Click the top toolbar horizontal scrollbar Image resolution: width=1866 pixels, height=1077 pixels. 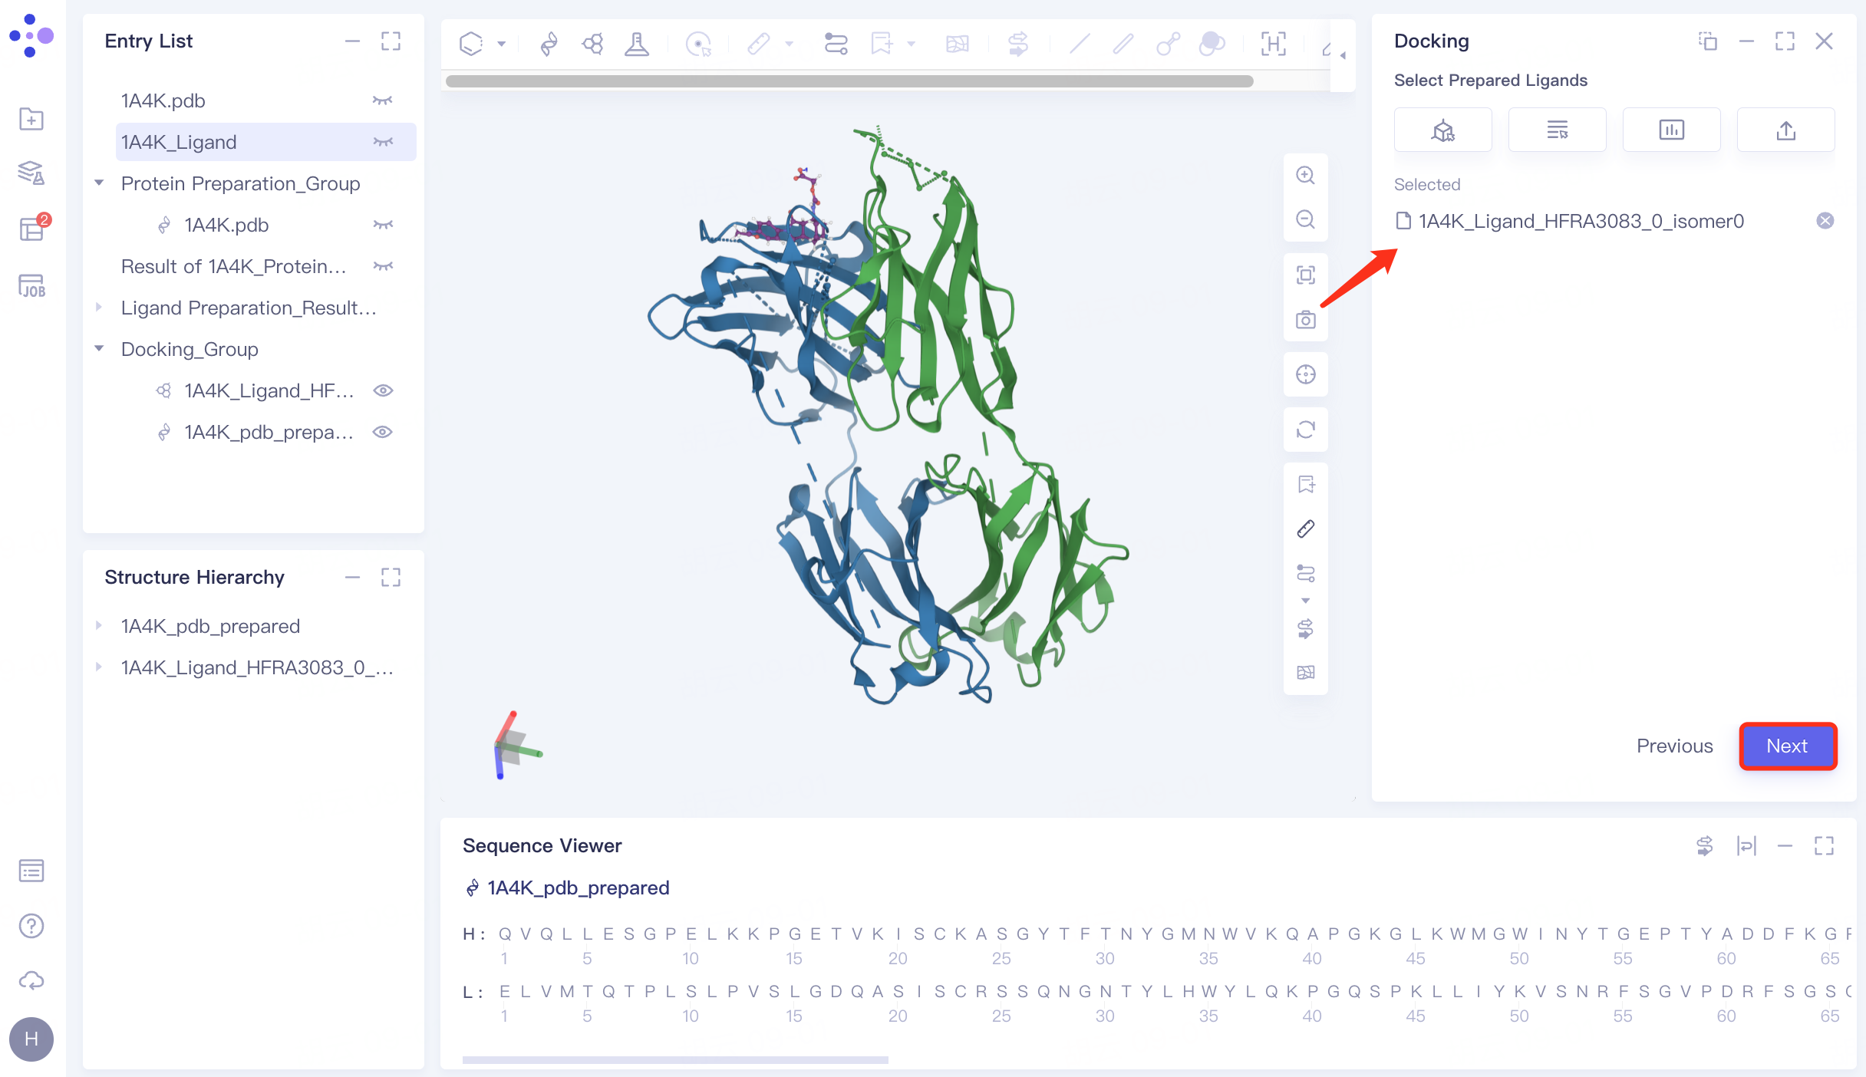tap(849, 81)
